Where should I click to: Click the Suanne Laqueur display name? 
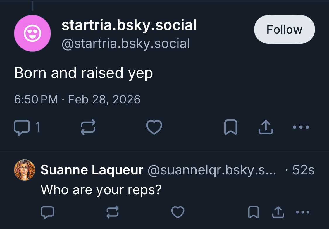tap(92, 170)
